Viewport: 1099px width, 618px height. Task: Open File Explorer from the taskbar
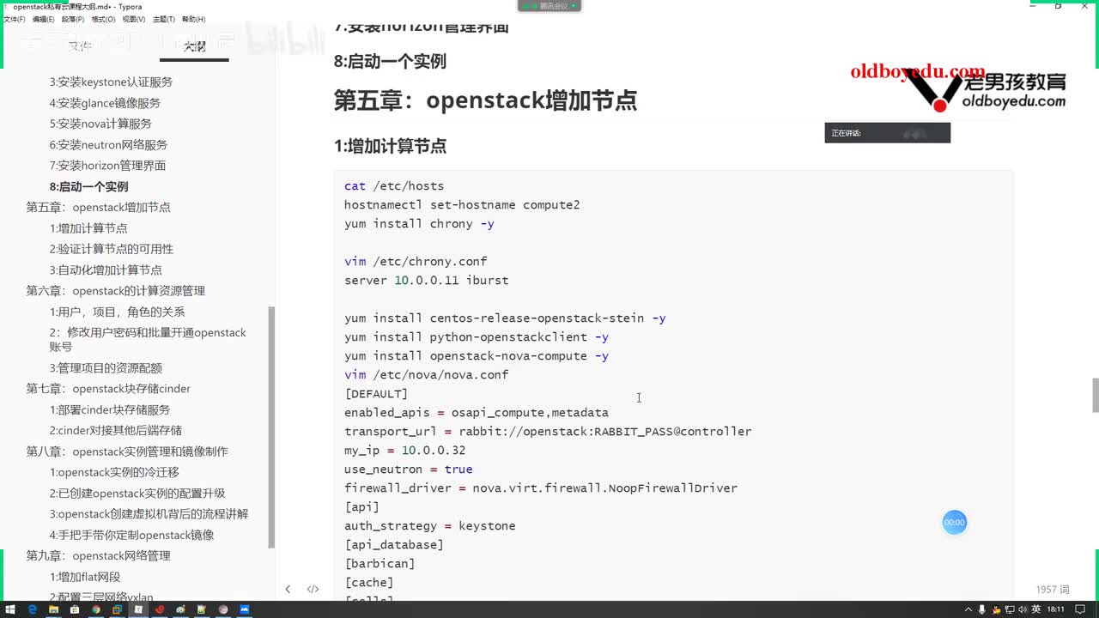[53, 609]
